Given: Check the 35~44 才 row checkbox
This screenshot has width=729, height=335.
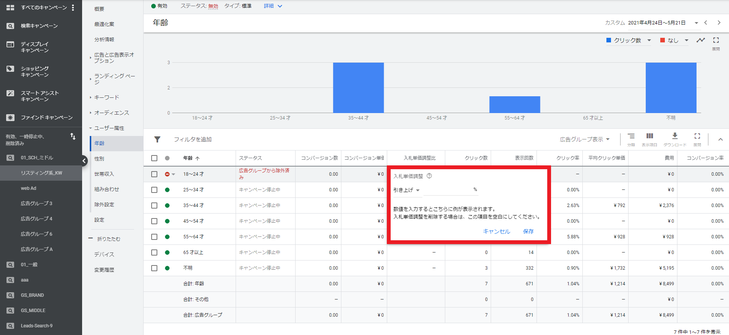Looking at the screenshot, I should click(154, 206).
